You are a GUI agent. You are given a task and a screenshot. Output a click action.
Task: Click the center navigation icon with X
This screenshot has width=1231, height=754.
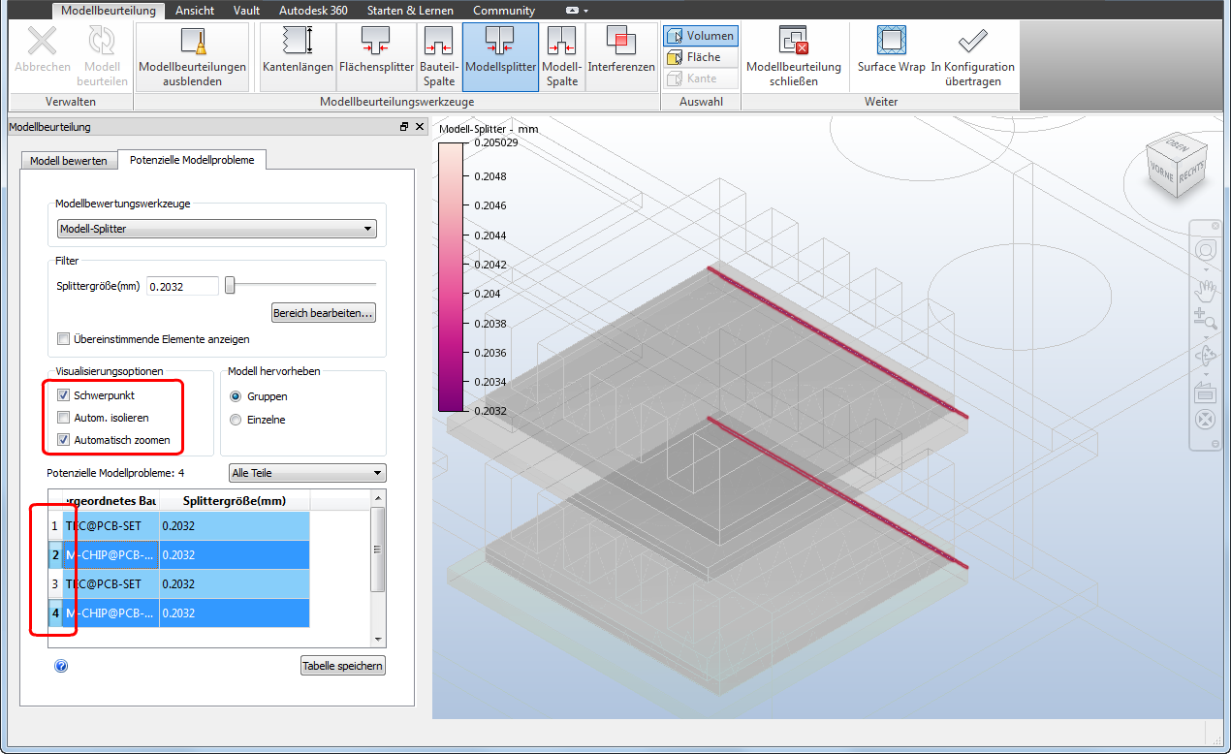tap(1206, 422)
